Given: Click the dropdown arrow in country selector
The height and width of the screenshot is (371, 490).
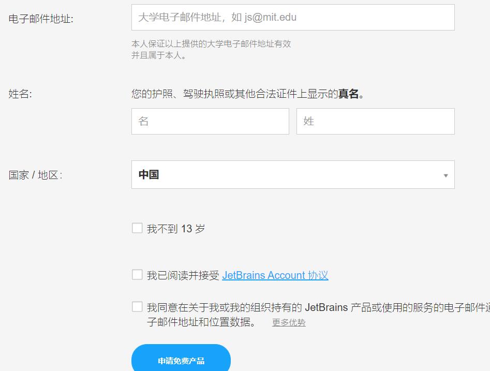Looking at the screenshot, I should 446,175.
